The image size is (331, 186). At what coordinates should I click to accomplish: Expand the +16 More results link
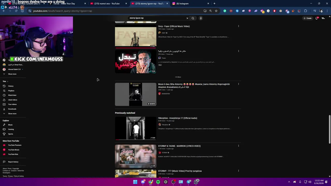[x=178, y=77]
